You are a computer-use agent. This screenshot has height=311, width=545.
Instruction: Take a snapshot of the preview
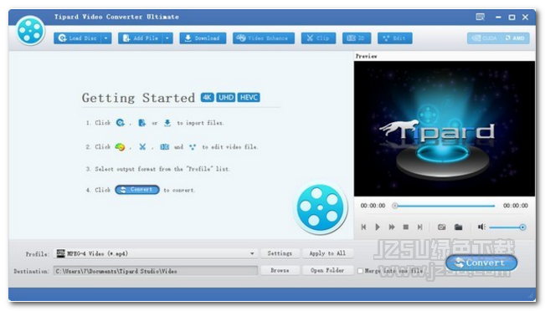(x=442, y=227)
